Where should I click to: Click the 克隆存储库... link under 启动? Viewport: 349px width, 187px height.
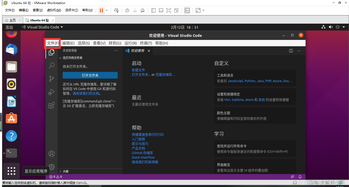pos(165,75)
